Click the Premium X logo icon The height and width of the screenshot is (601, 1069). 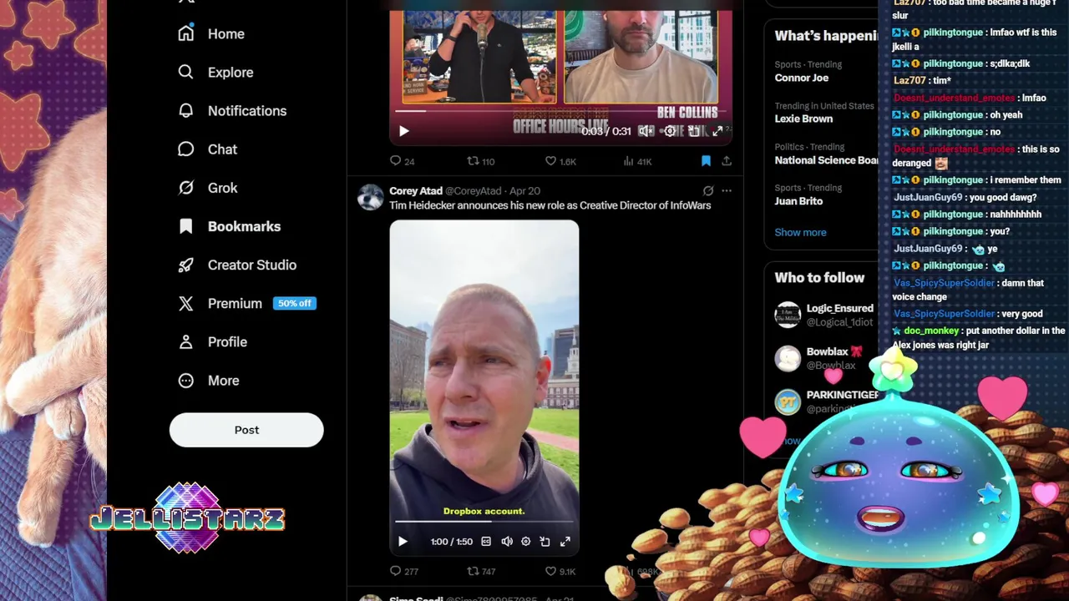[186, 303]
